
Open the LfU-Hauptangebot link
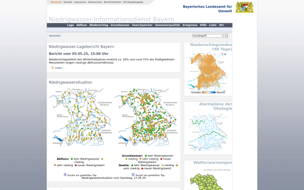133,2
